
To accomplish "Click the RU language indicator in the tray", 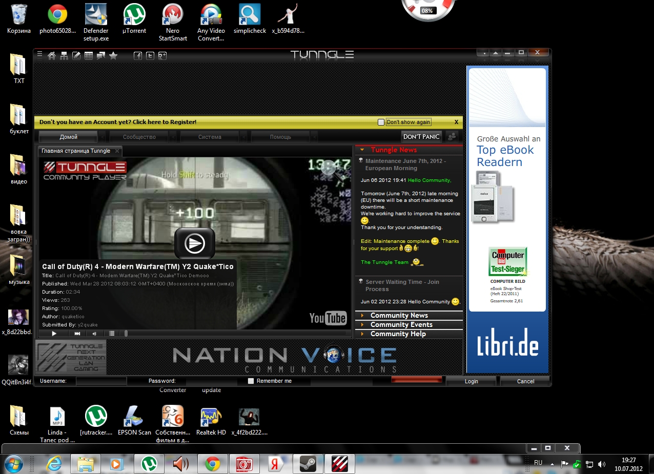I will [538, 463].
